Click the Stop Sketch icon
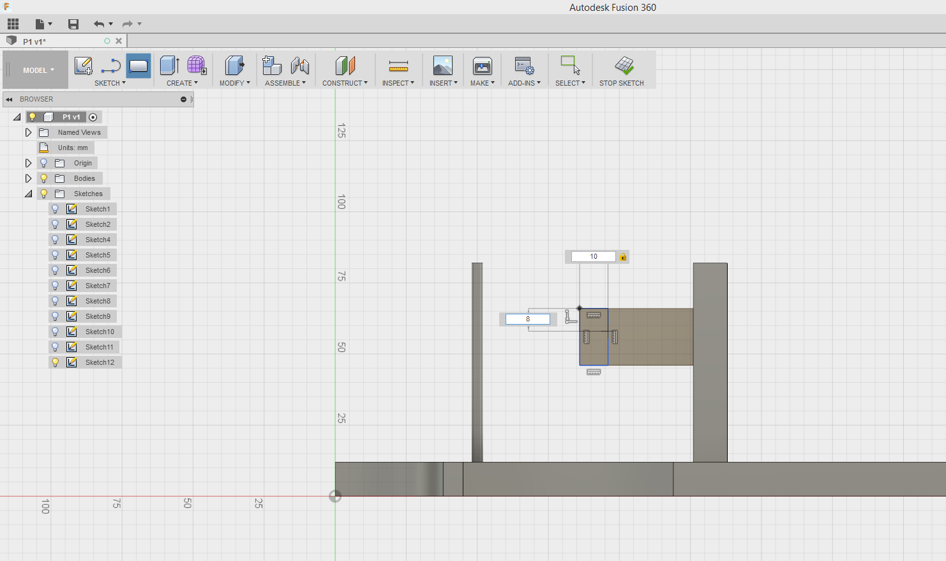The width and height of the screenshot is (946, 561). click(624, 65)
